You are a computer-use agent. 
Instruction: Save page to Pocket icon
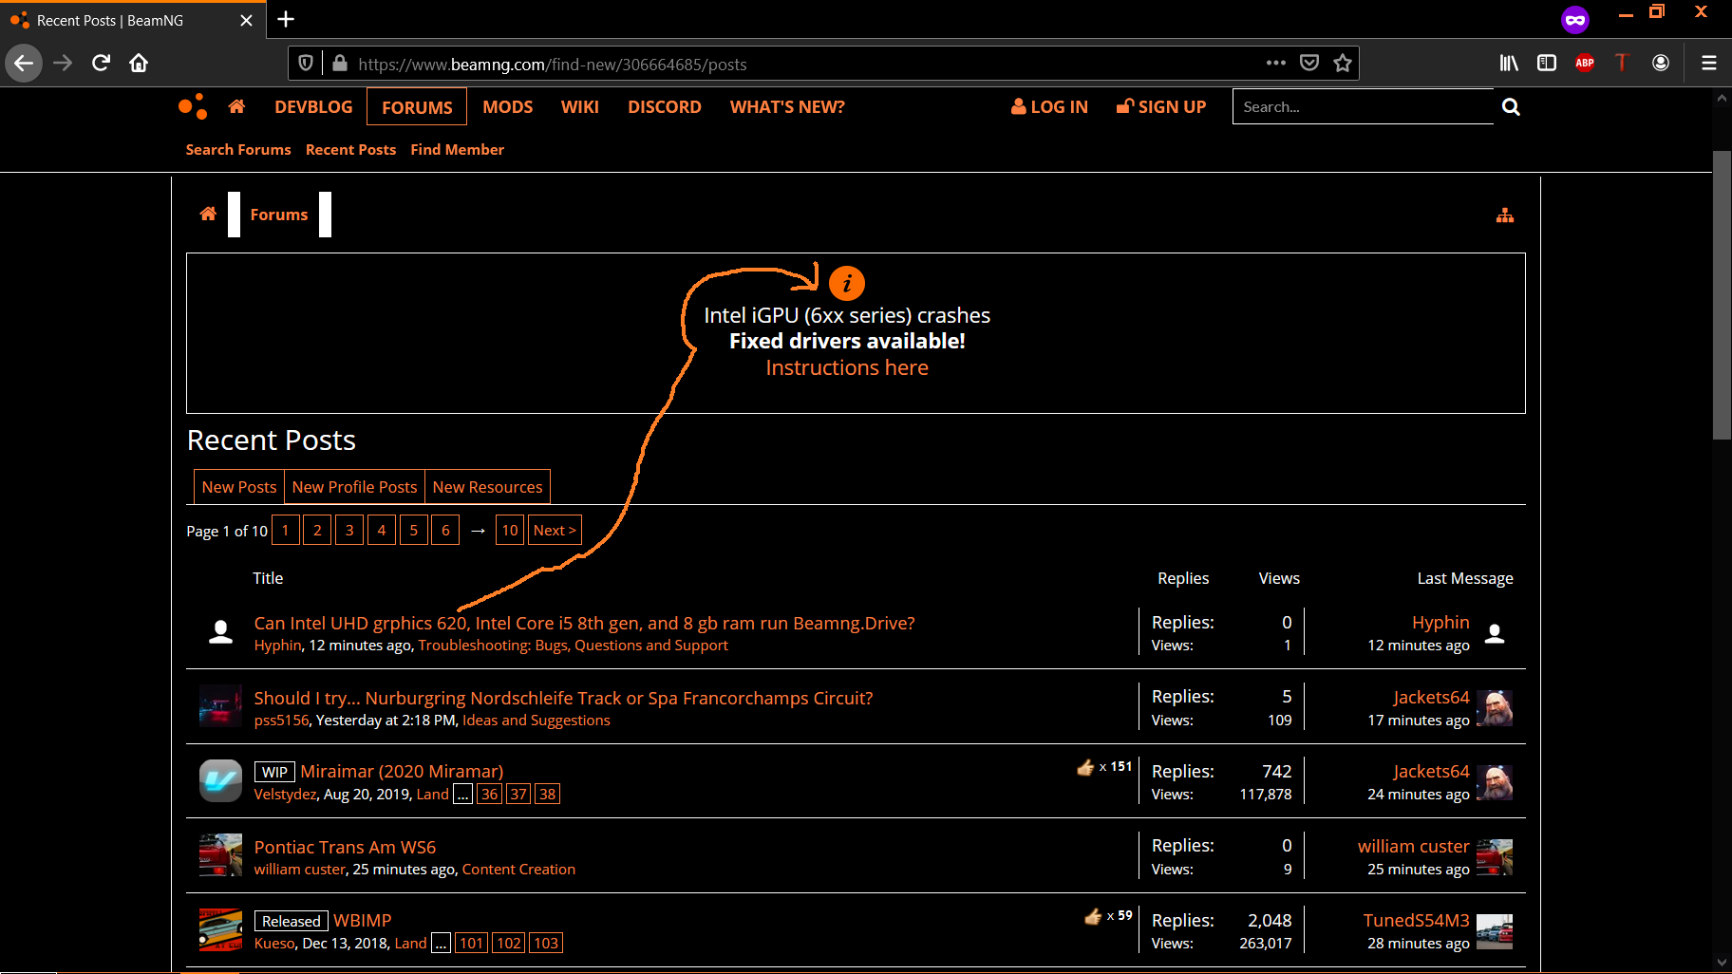click(1309, 64)
